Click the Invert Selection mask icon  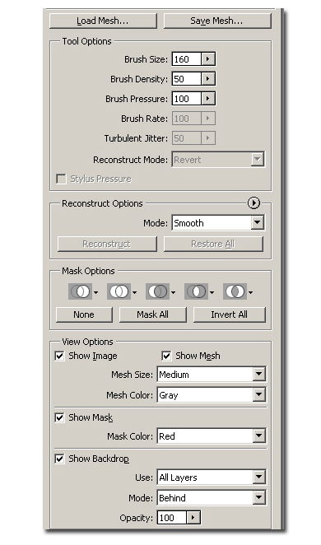click(235, 291)
